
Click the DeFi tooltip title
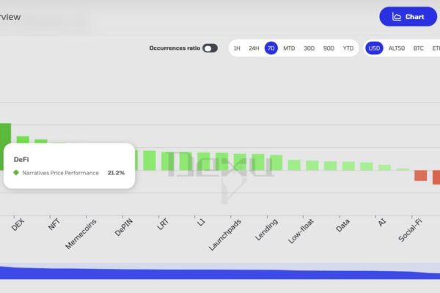click(21, 160)
